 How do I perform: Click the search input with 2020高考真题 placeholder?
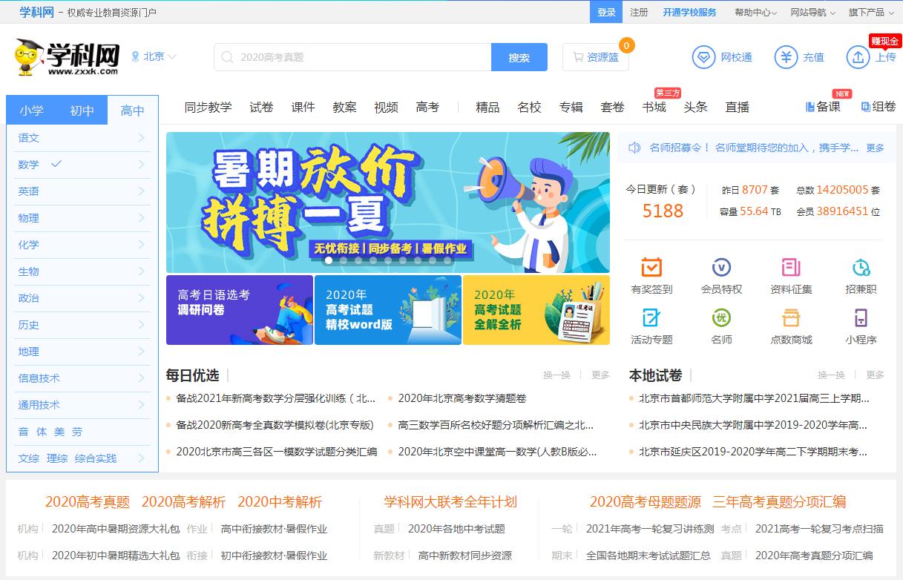[x=349, y=57]
